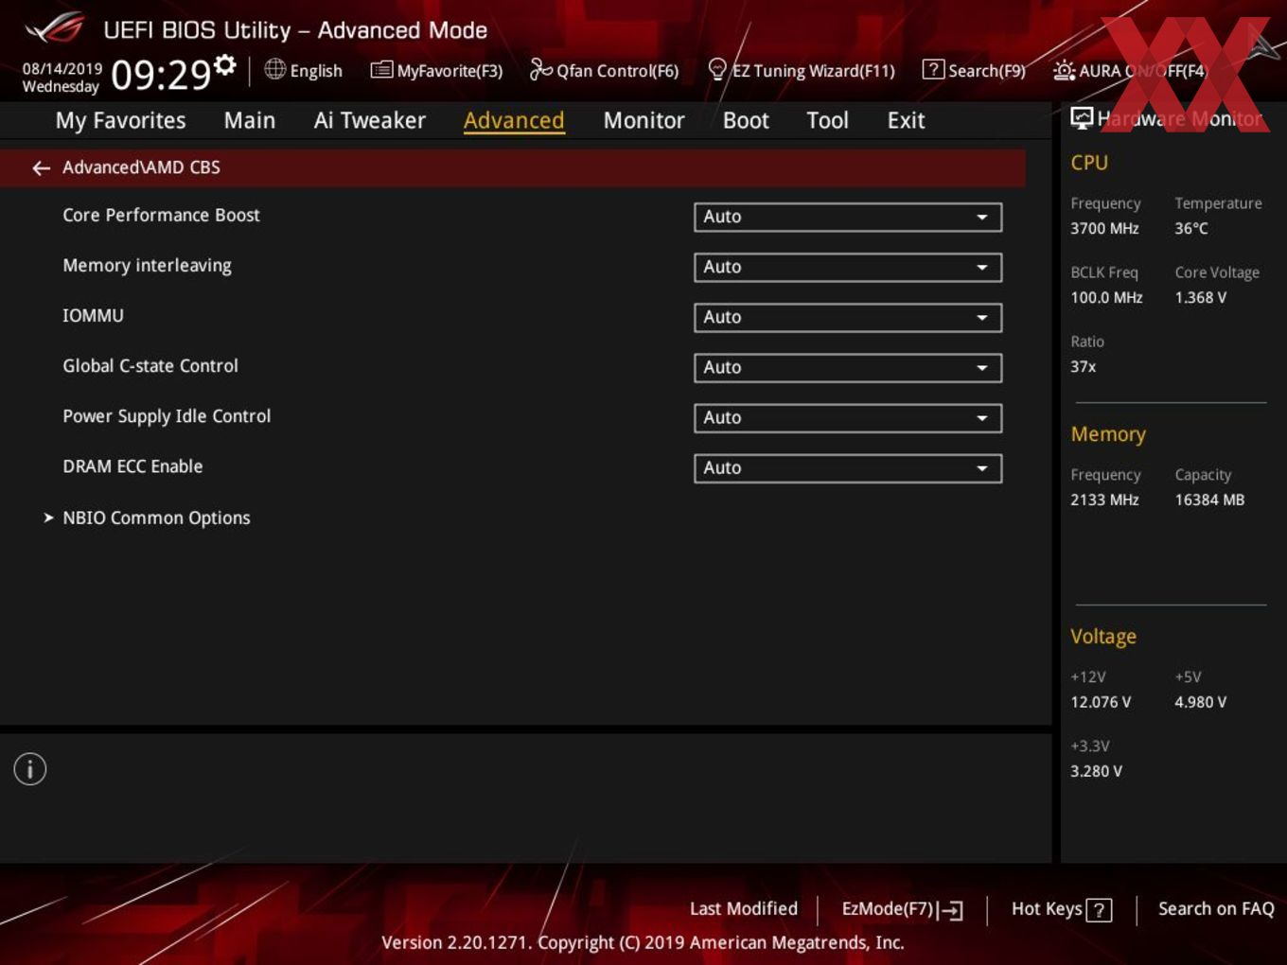Screen dimensions: 1287x965
Task: Click the back arrow beside Advanced\AMD CBS
Action: click(x=41, y=168)
